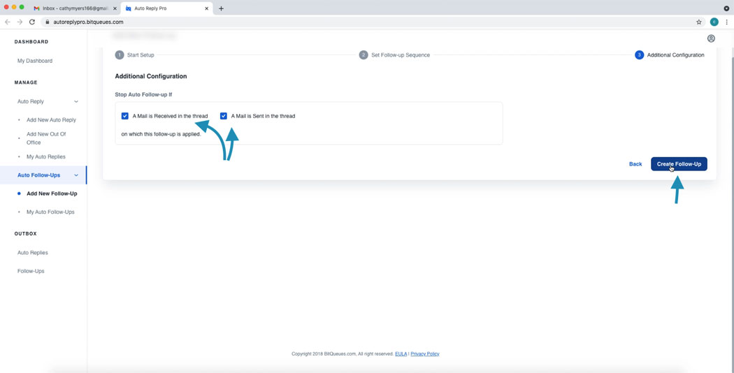The width and height of the screenshot is (734, 373).
Task: Open My Auto Follow-Ups in sidebar
Action: (x=50, y=212)
